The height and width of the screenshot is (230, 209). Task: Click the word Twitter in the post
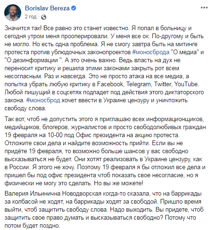point(162,84)
